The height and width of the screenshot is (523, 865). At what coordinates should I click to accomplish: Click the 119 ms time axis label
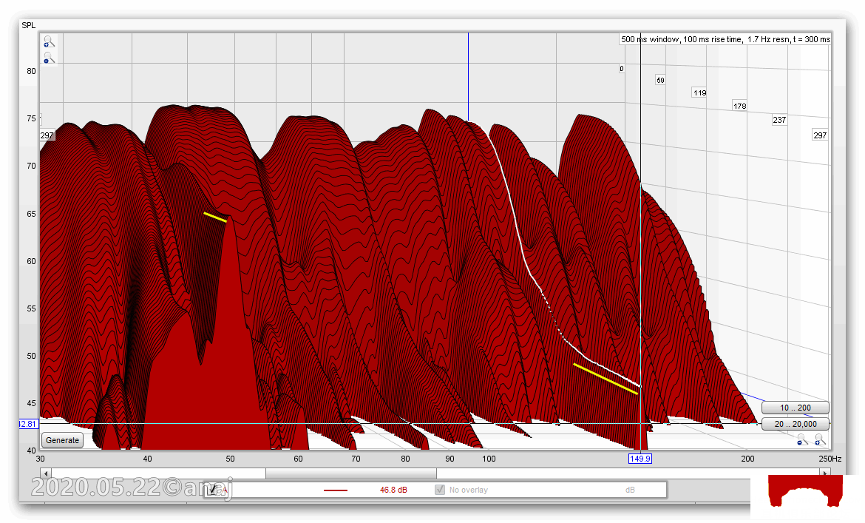pyautogui.click(x=699, y=92)
